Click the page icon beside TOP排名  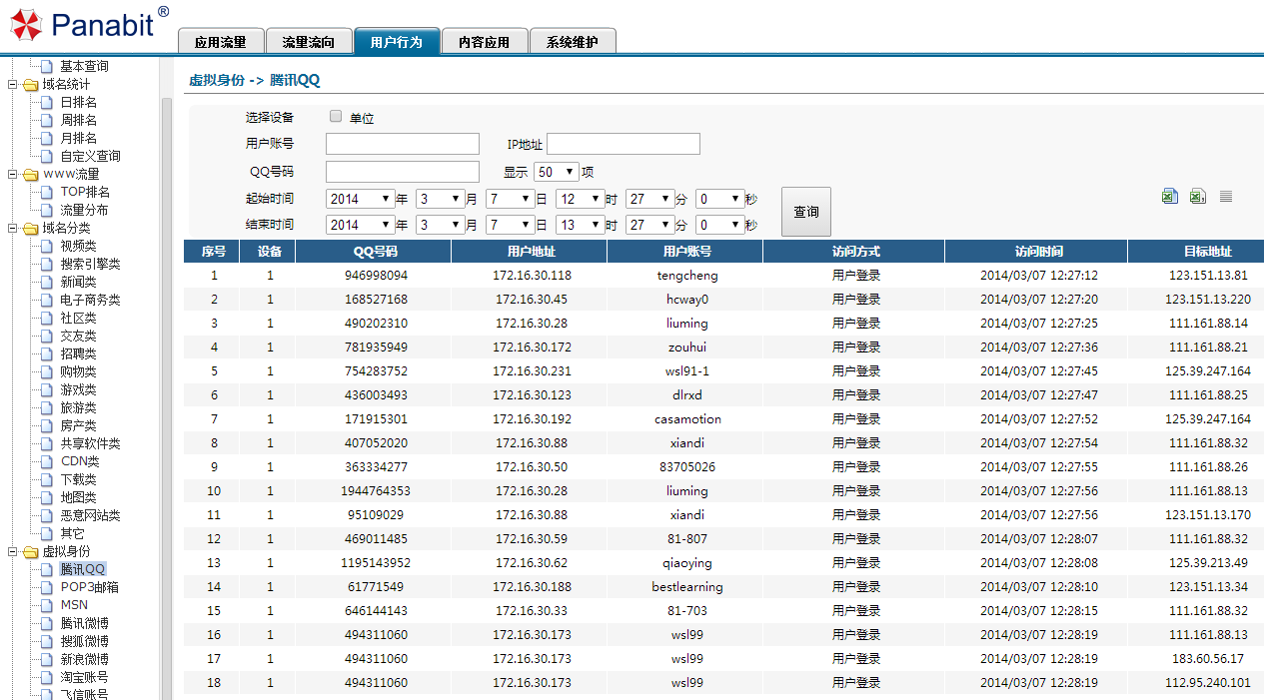46,192
